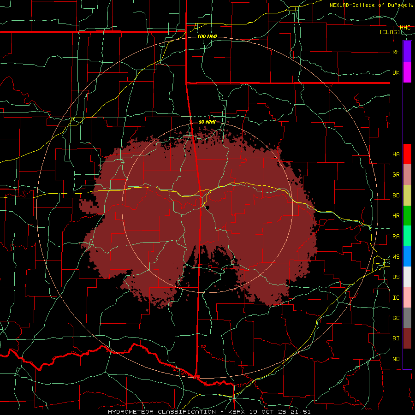Click the GC gray legend swatch
The width and height of the screenshot is (415, 415).
pos(407,318)
